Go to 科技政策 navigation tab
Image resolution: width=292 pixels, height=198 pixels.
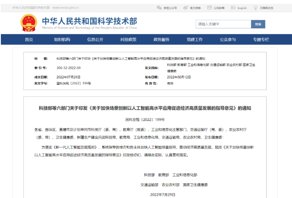tap(128, 40)
